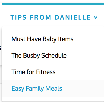
Task: Select the fitness tips entry
Action: pos(33,72)
